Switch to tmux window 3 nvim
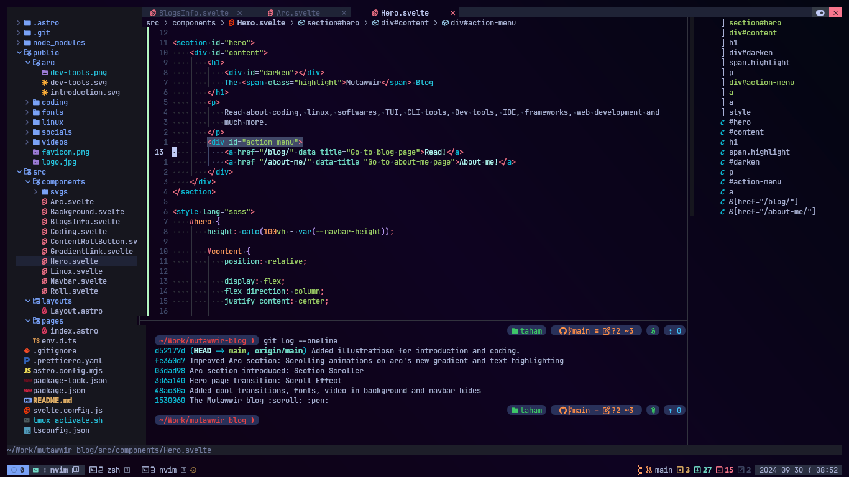This screenshot has height=477, width=849. 168,470
